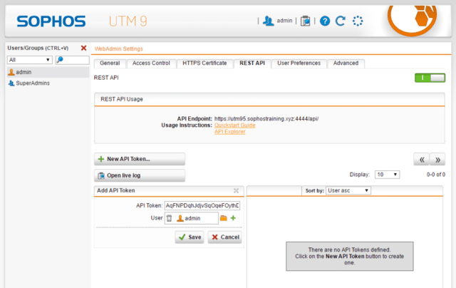Open the User Preferences tab
The image size is (456, 288).
coord(299,63)
